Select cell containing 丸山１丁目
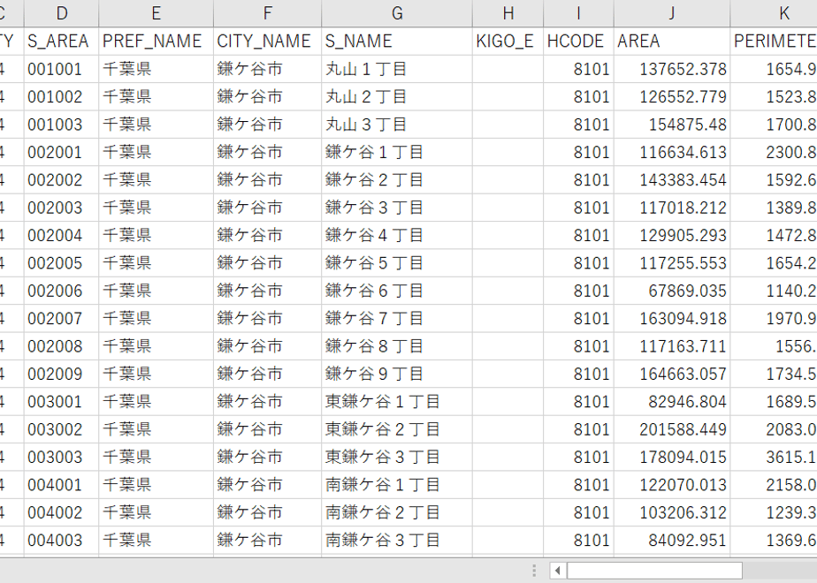The image size is (817, 583). pyautogui.click(x=397, y=69)
